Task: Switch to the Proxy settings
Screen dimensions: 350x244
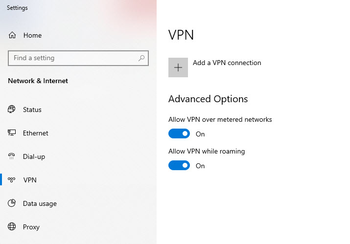Action: tap(31, 227)
